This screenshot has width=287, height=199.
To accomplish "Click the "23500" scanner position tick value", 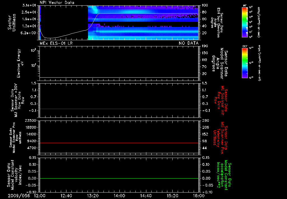I will point(30,120).
